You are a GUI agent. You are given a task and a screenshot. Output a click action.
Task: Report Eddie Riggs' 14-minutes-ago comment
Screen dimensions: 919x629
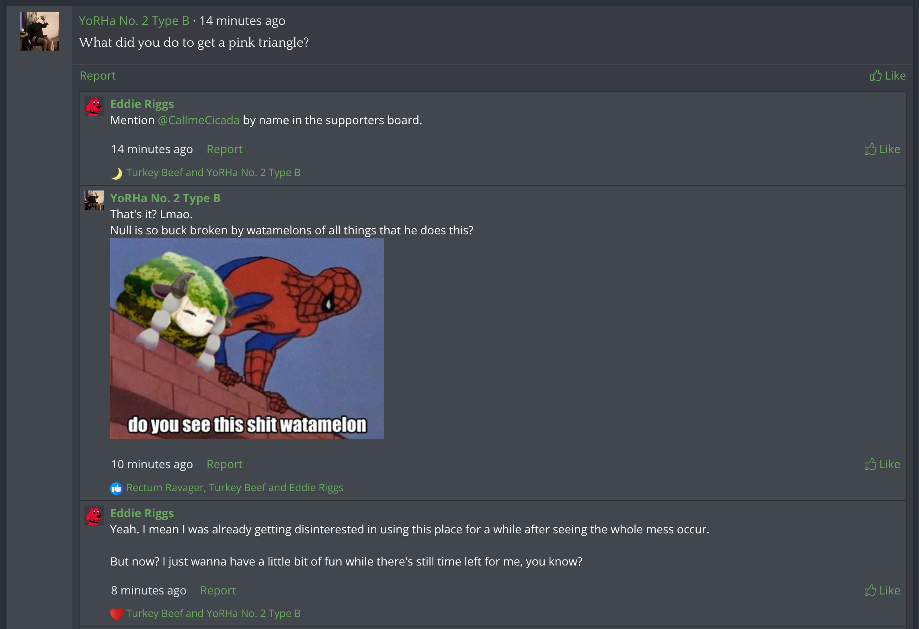pos(224,149)
